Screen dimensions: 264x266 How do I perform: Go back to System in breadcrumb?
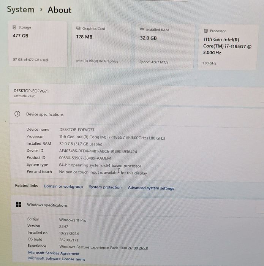click(x=21, y=9)
